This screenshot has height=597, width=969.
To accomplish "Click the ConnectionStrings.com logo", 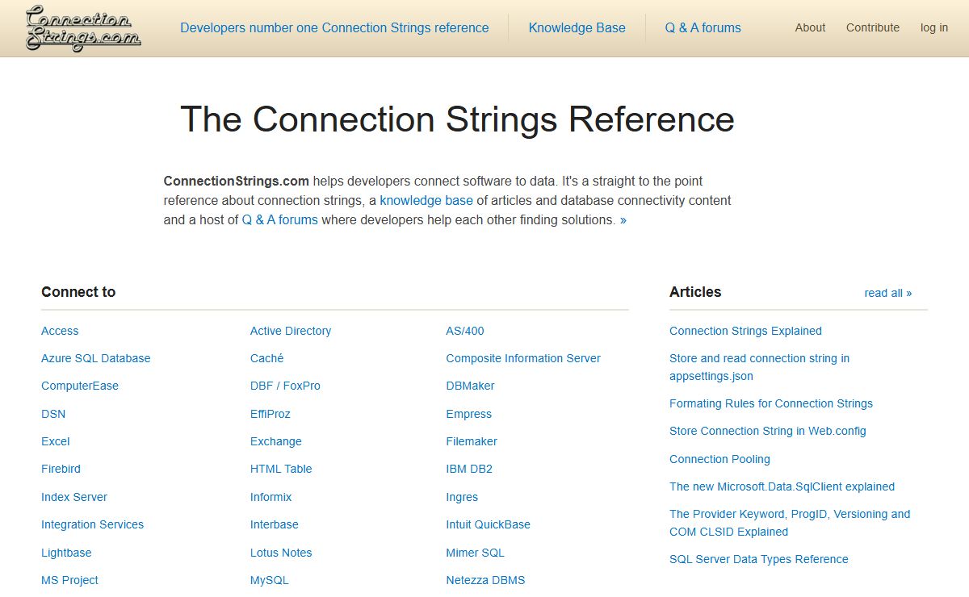I will coord(83,28).
